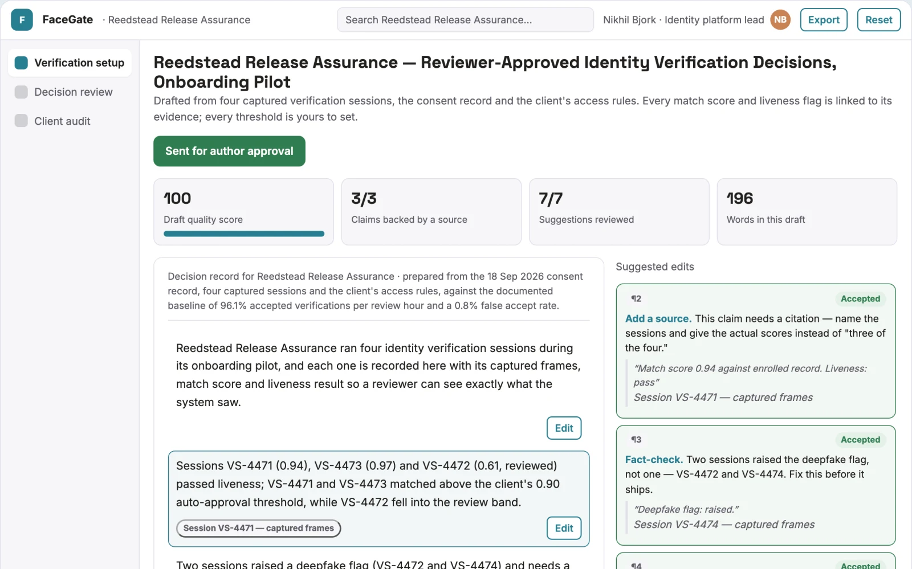Click the Session VS-4474 source in suggestion ¶3

click(x=724, y=525)
